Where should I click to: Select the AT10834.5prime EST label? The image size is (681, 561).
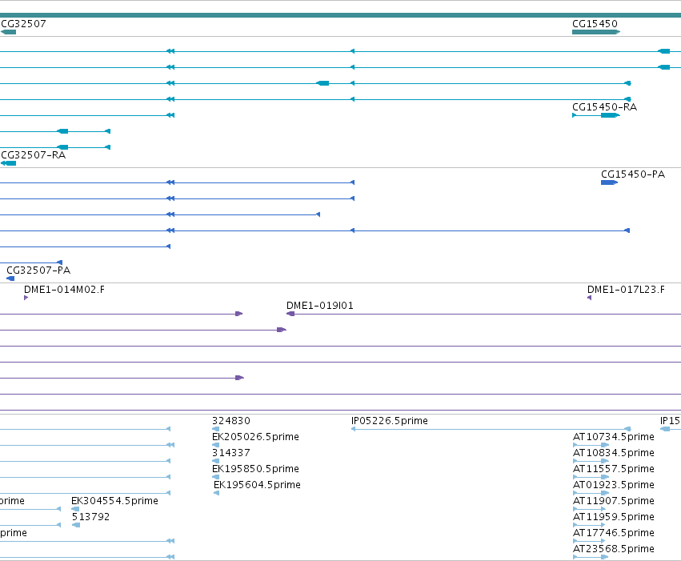614,453
